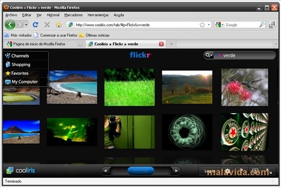Click the flickr logo heading
Image resolution: width=281 pixels, height=188 pixels.
140,55
